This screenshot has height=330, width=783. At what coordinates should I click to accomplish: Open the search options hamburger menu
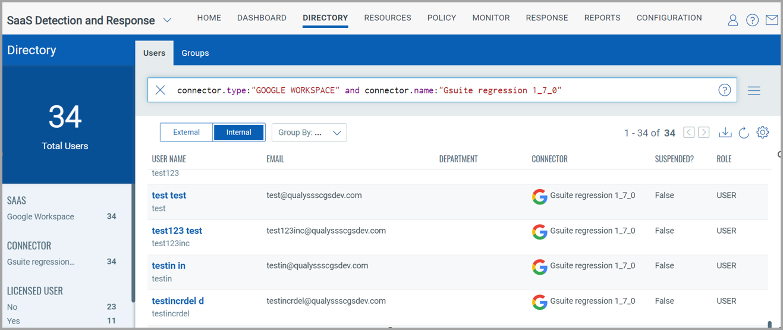[754, 90]
